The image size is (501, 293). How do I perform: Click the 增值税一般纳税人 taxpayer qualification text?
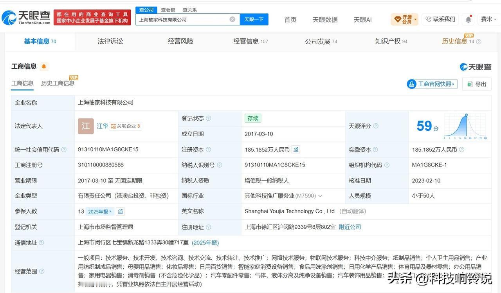point(267,181)
